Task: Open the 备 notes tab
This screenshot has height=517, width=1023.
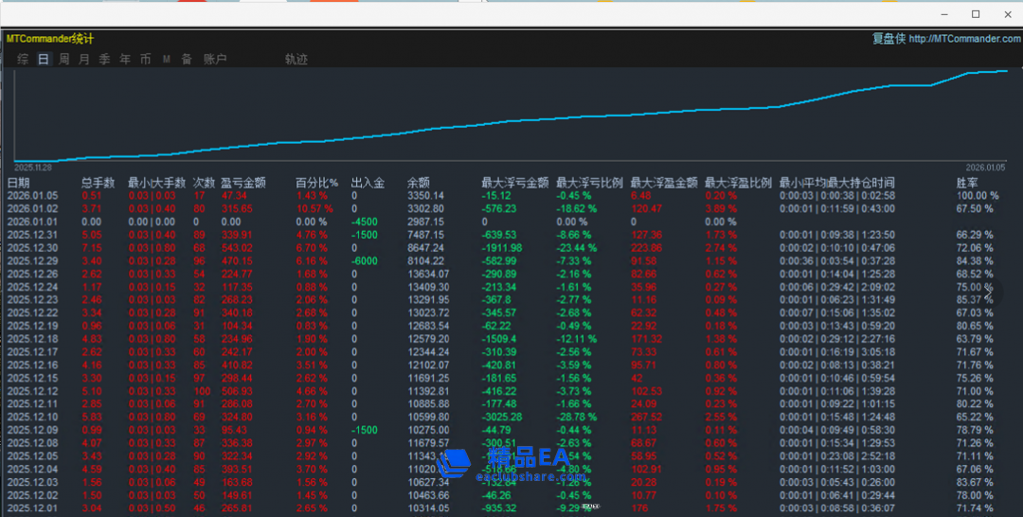Action: point(187,59)
